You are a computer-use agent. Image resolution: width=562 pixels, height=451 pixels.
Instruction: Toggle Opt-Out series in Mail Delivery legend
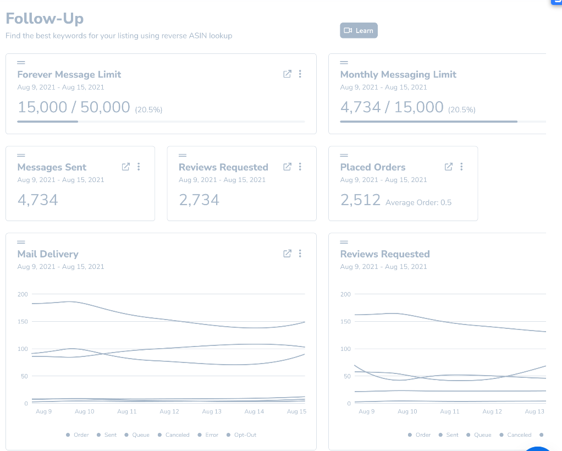pos(241,435)
